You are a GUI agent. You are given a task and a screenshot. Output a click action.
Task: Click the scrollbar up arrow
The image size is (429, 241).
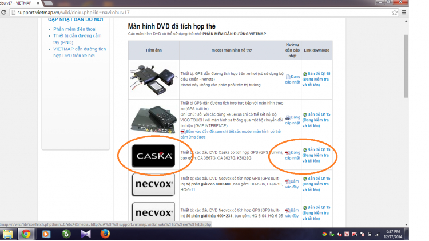click(406, 21)
